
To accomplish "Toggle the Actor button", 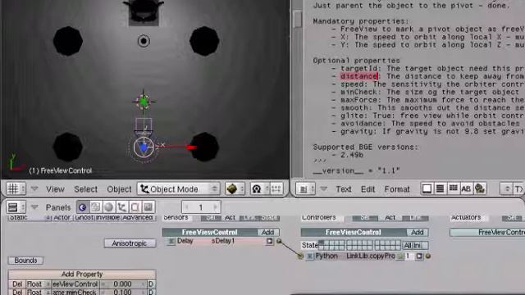I will [x=62, y=218].
